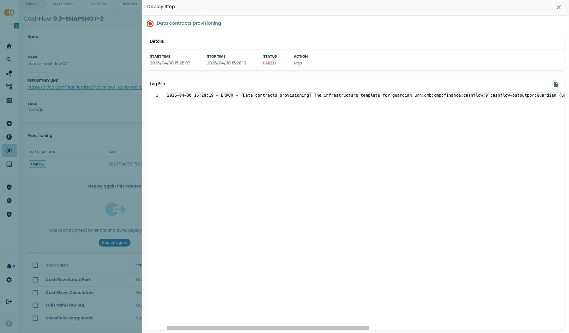Check the Snowflake component checkbox

[x=35, y=318]
